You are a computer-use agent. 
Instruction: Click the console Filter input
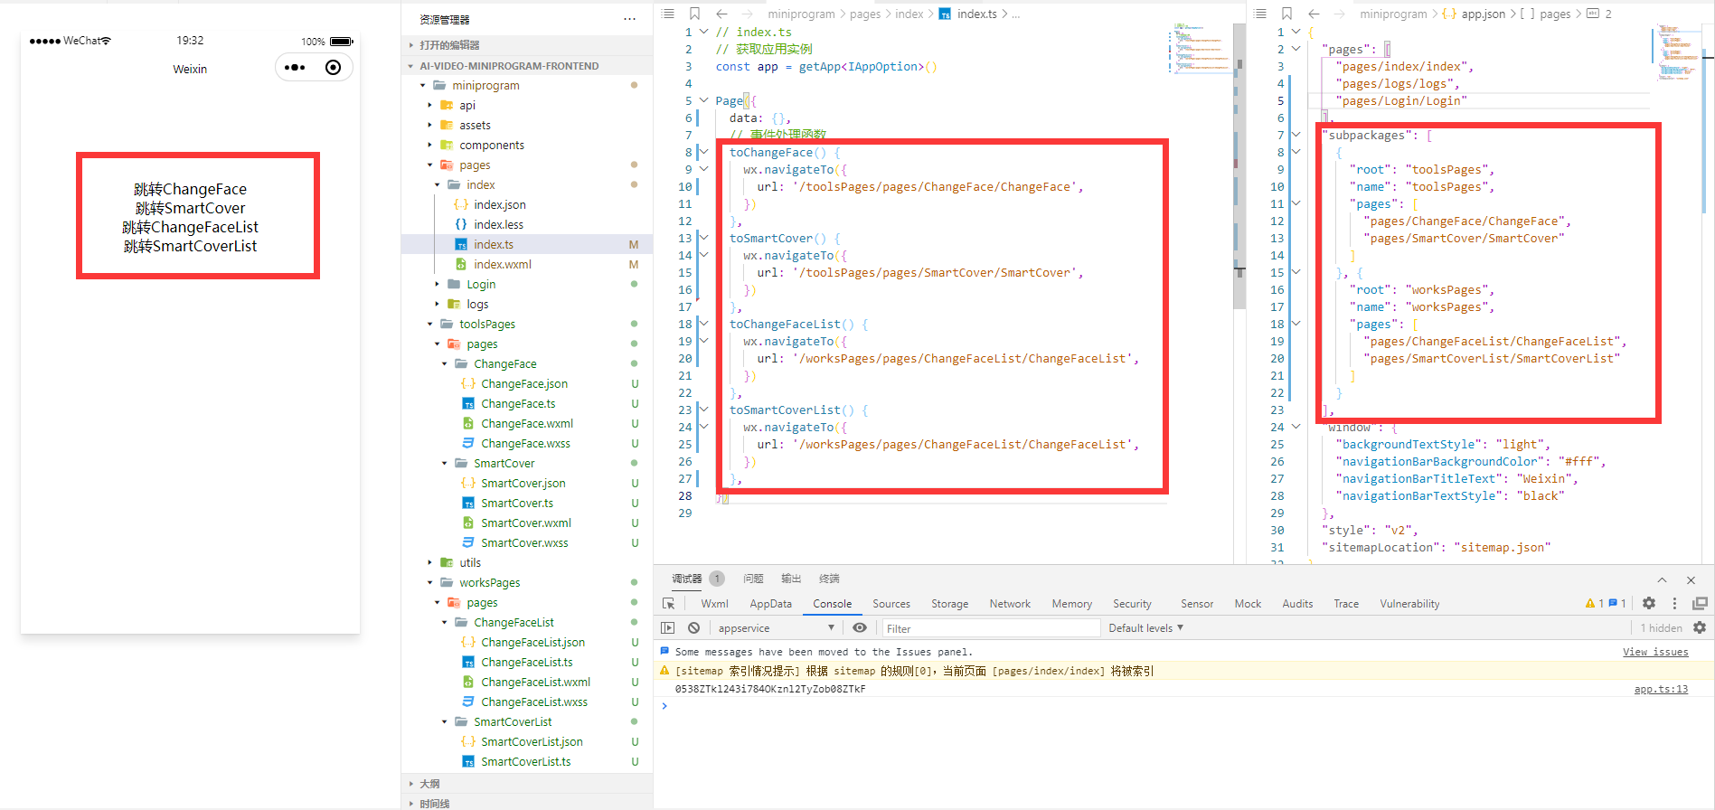point(991,628)
